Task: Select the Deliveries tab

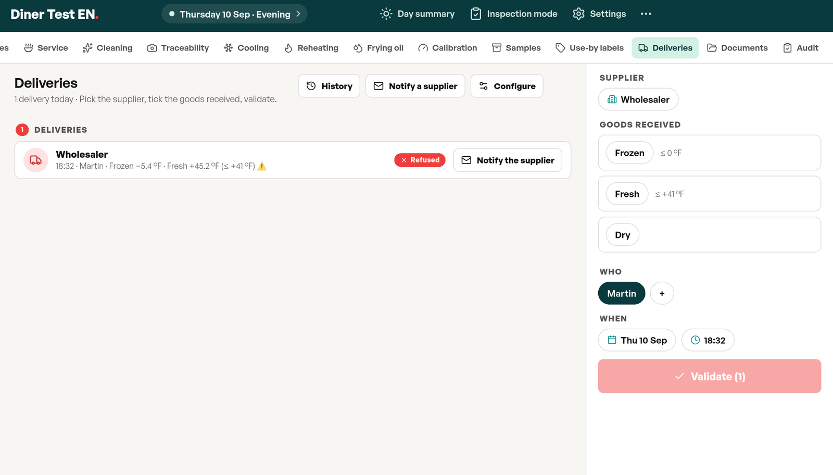Action: [x=665, y=48]
